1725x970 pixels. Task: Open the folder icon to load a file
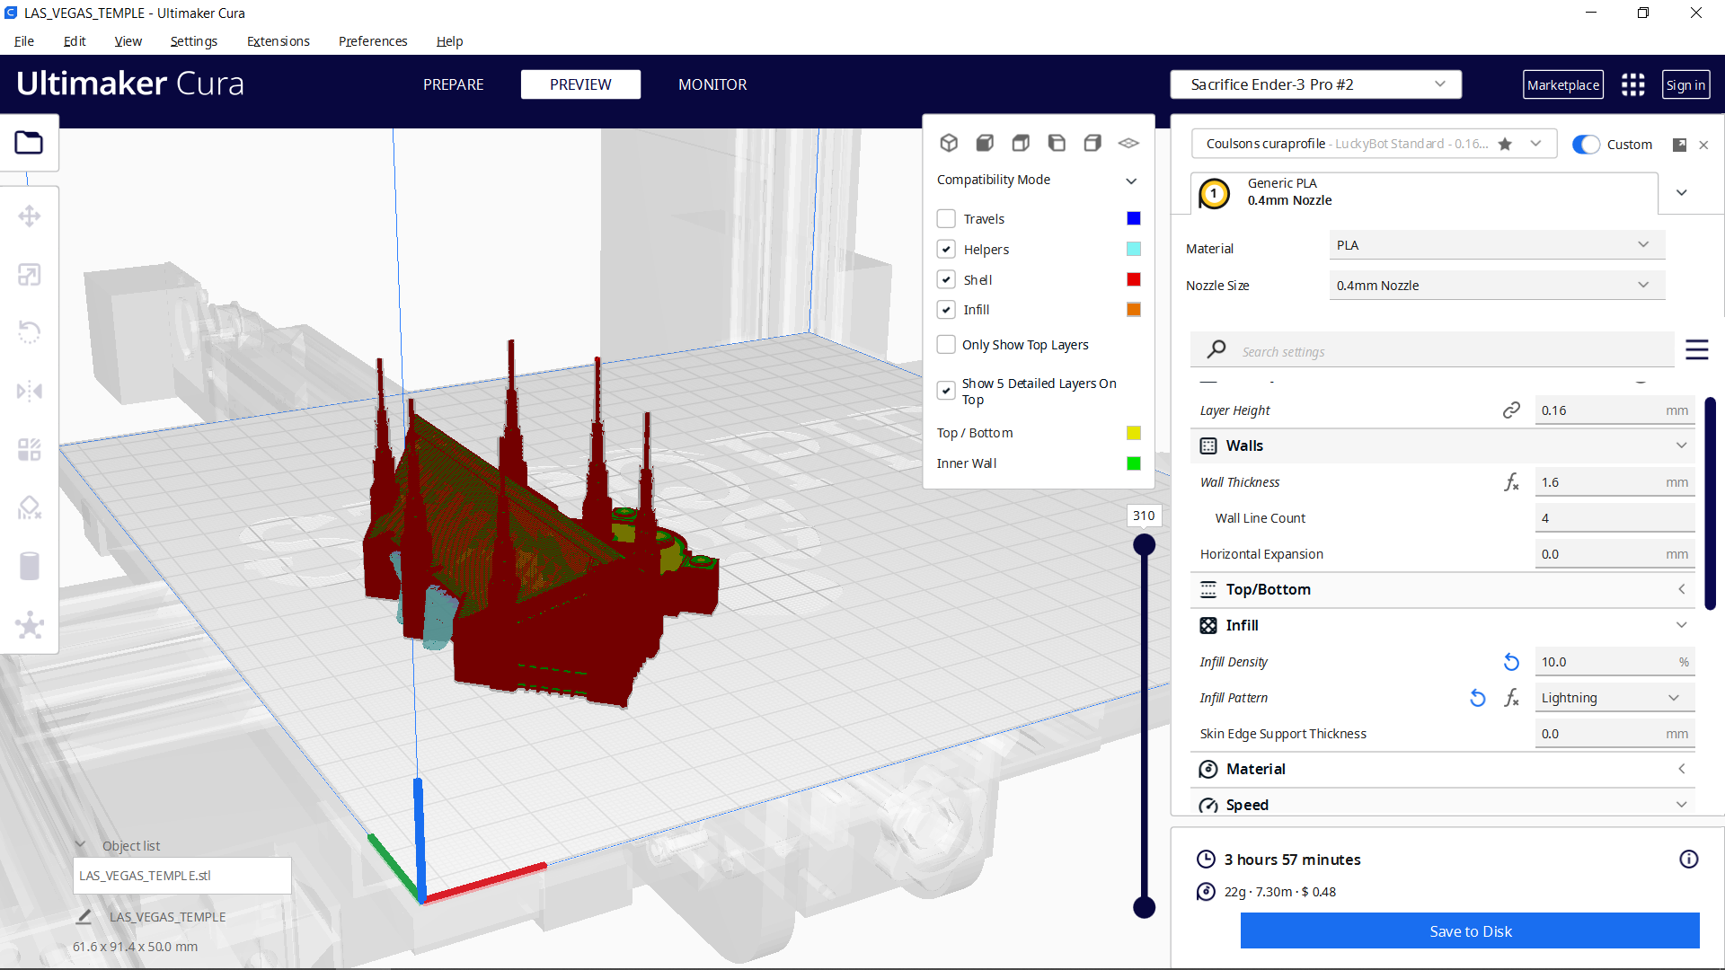tap(29, 142)
